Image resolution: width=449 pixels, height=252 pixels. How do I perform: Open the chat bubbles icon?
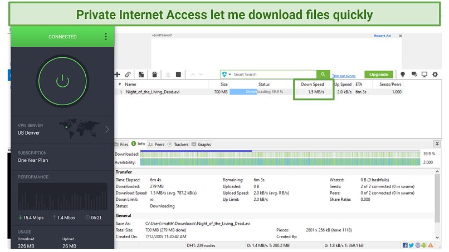click(414, 75)
